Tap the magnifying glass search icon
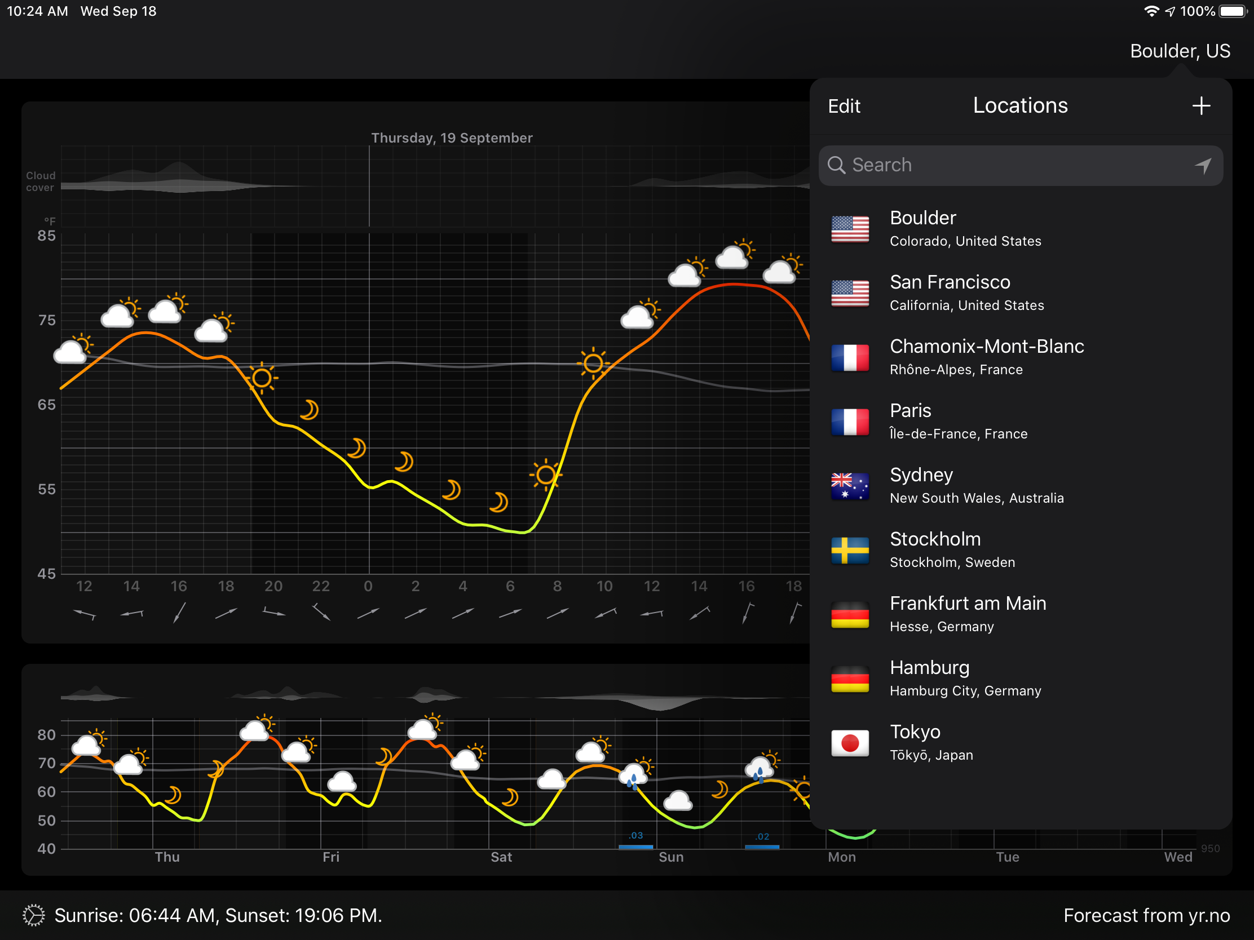Viewport: 1254px width, 940px height. click(x=836, y=166)
